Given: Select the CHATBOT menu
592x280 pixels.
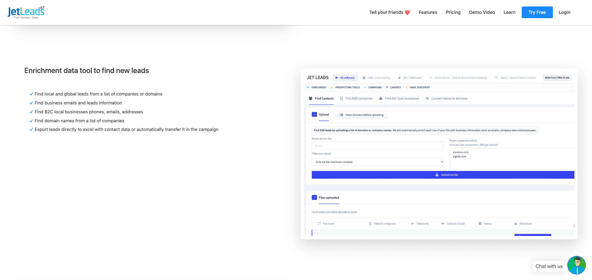Looking at the screenshot, I should coord(396,87).
